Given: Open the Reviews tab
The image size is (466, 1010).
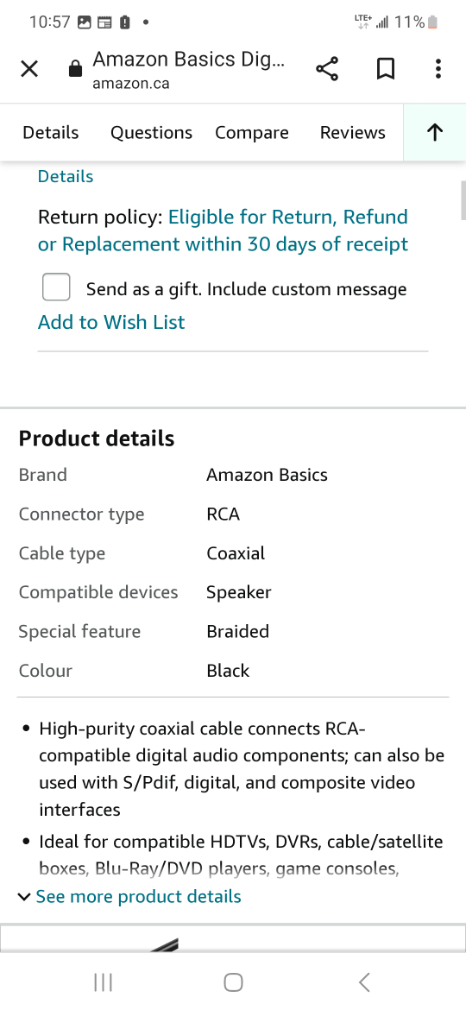Looking at the screenshot, I should coord(353,133).
